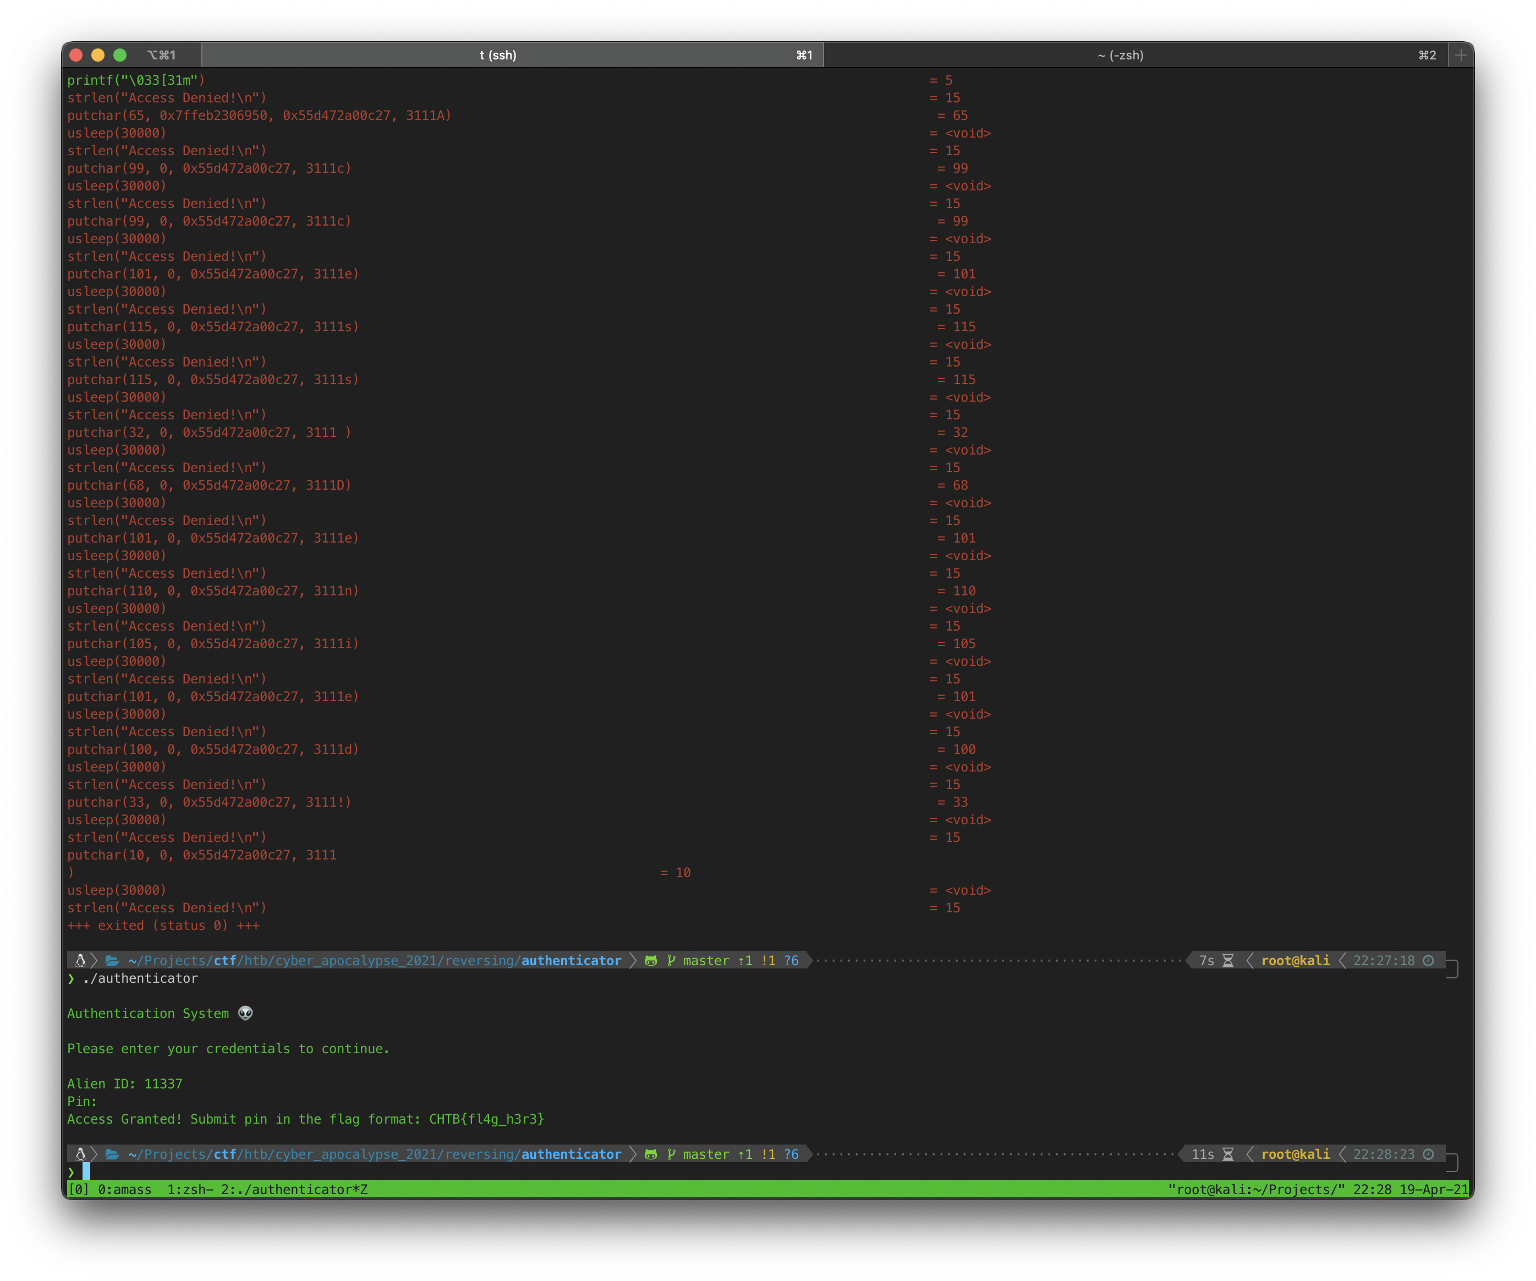This screenshot has height=1281, width=1536.
Task: Click the putchar(105, 0, ...) line
Action: (x=213, y=644)
